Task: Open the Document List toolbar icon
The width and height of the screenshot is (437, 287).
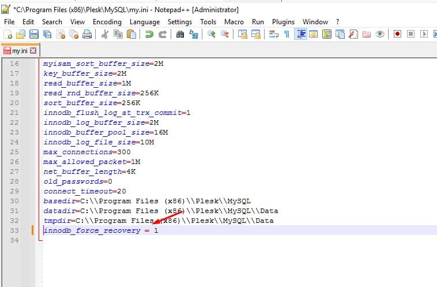Action: [x=340, y=34]
